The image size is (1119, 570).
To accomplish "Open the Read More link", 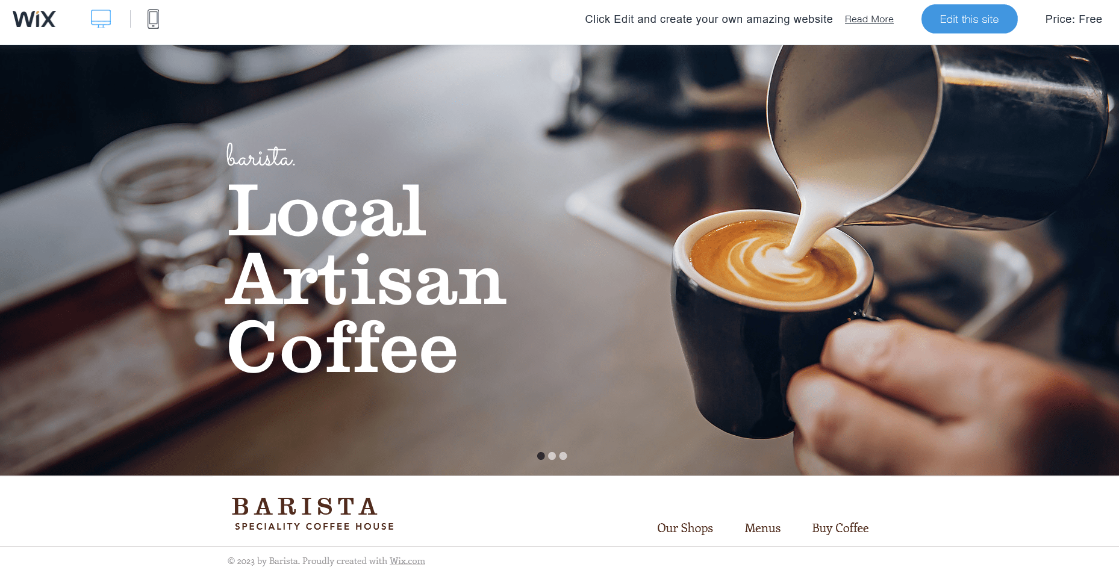I will [x=869, y=19].
